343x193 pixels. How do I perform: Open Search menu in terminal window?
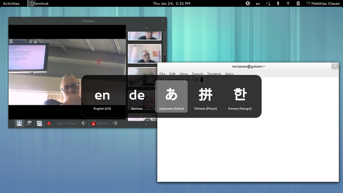(197, 74)
